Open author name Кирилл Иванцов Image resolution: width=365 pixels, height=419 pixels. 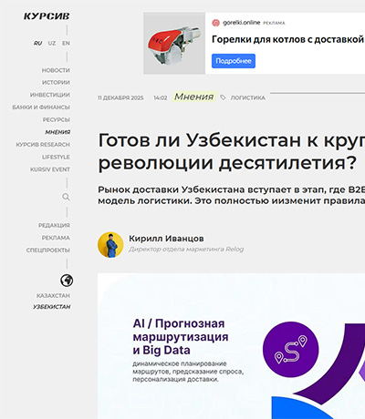[166, 239]
